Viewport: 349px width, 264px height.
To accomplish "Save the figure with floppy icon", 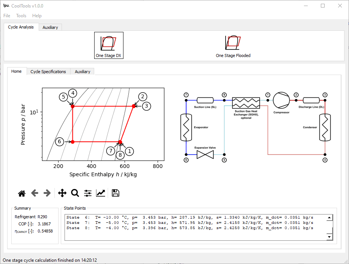I will point(115,193).
